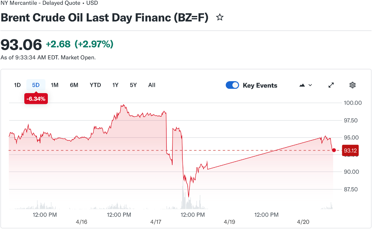Click the 93.06 quote price
Screen dimensions: 373x230
[21, 44]
